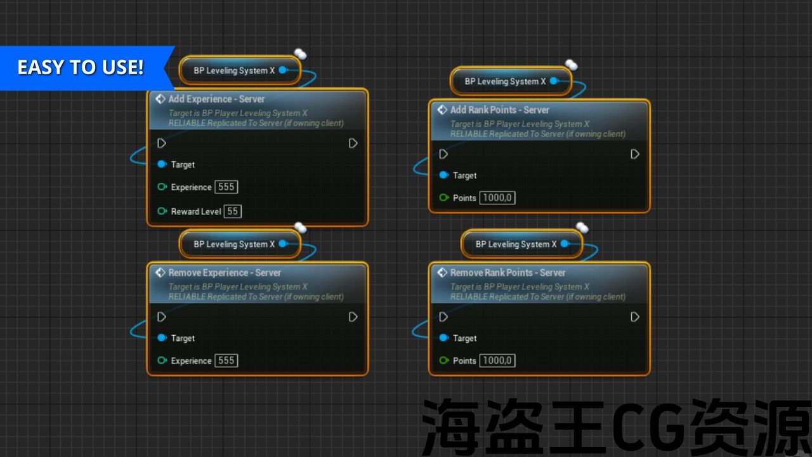812x457 pixels.
Task: Edit the Experience value 555 in Add Experience
Action: click(x=226, y=187)
